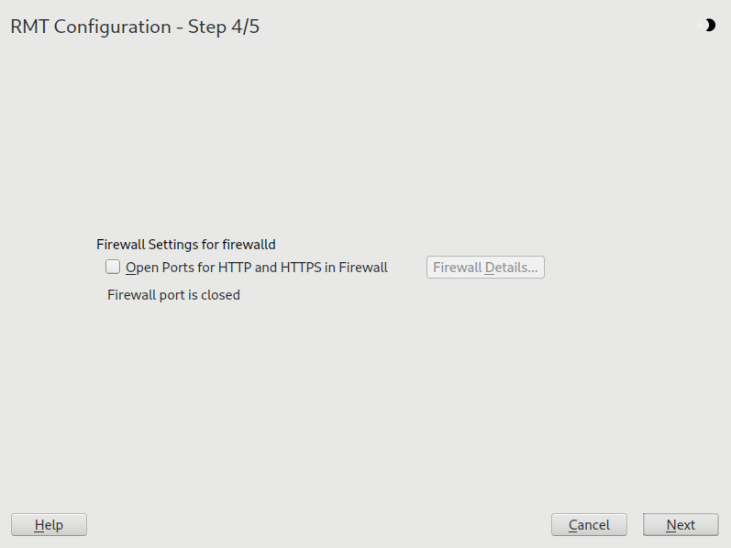This screenshot has height=548, width=731.
Task: Toggle the theme using the crescent icon
Action: [708, 26]
